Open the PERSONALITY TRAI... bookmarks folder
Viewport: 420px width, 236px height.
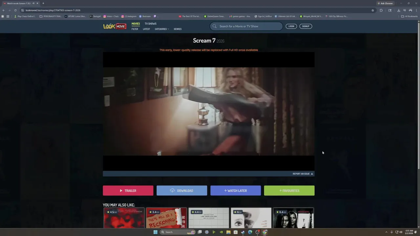click(51, 16)
